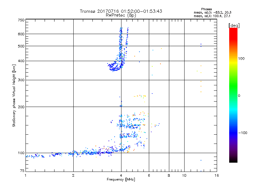Click the 'mean, sd,X: 100.4, 27.1' text
This screenshot has width=255, height=191.
coord(212,16)
